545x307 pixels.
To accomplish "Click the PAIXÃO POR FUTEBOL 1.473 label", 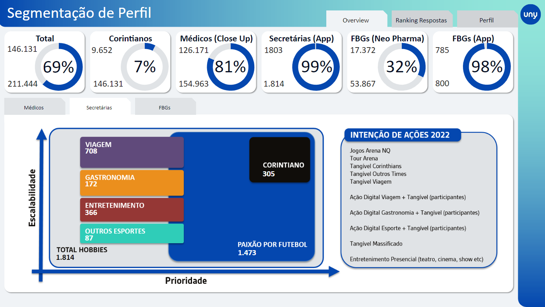I will tap(272, 249).
